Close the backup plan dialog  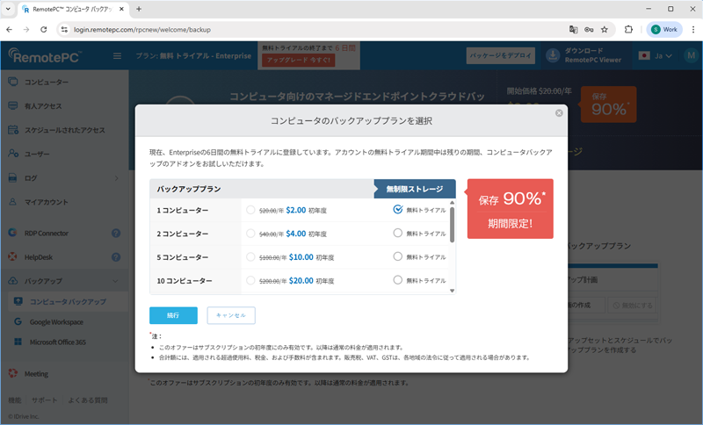(559, 113)
